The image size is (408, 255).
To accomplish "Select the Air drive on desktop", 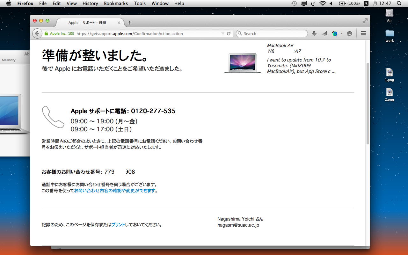I will pos(390,15).
